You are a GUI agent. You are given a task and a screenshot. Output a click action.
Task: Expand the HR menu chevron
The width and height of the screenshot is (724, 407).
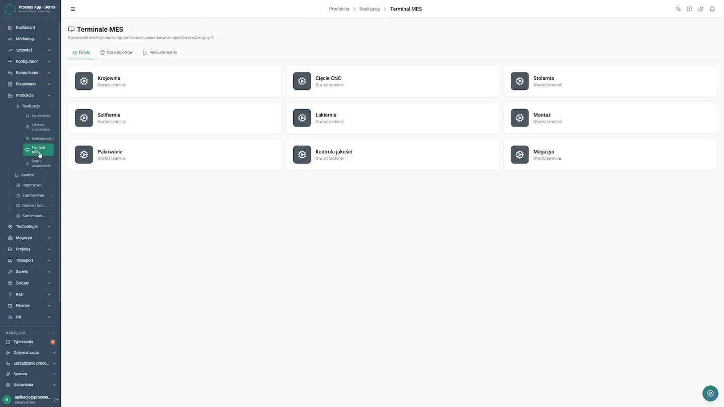tap(49, 317)
